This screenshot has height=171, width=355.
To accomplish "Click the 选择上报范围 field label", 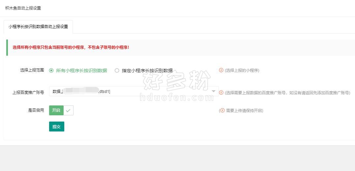I will coord(32,70).
